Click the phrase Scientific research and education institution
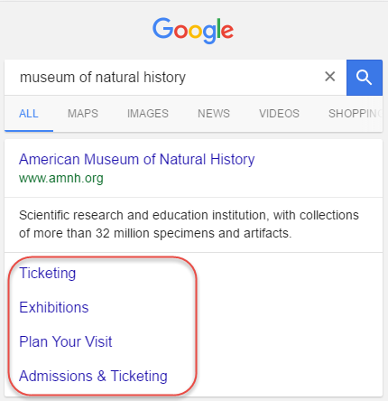Image resolution: width=388 pixels, height=401 pixels. (143, 215)
